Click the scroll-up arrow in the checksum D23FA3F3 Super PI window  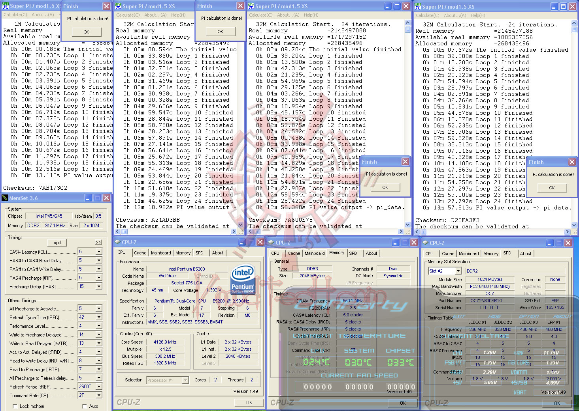click(575, 24)
